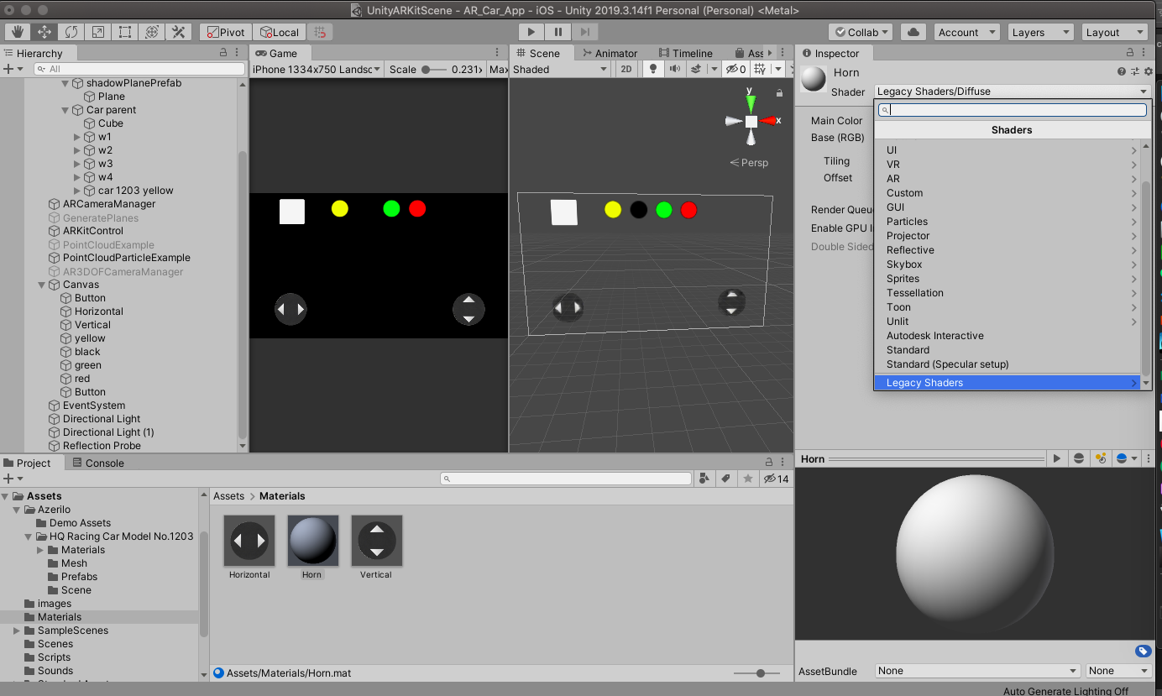Click the Pause button in the toolbar
The height and width of the screenshot is (696, 1162).
coord(557,32)
